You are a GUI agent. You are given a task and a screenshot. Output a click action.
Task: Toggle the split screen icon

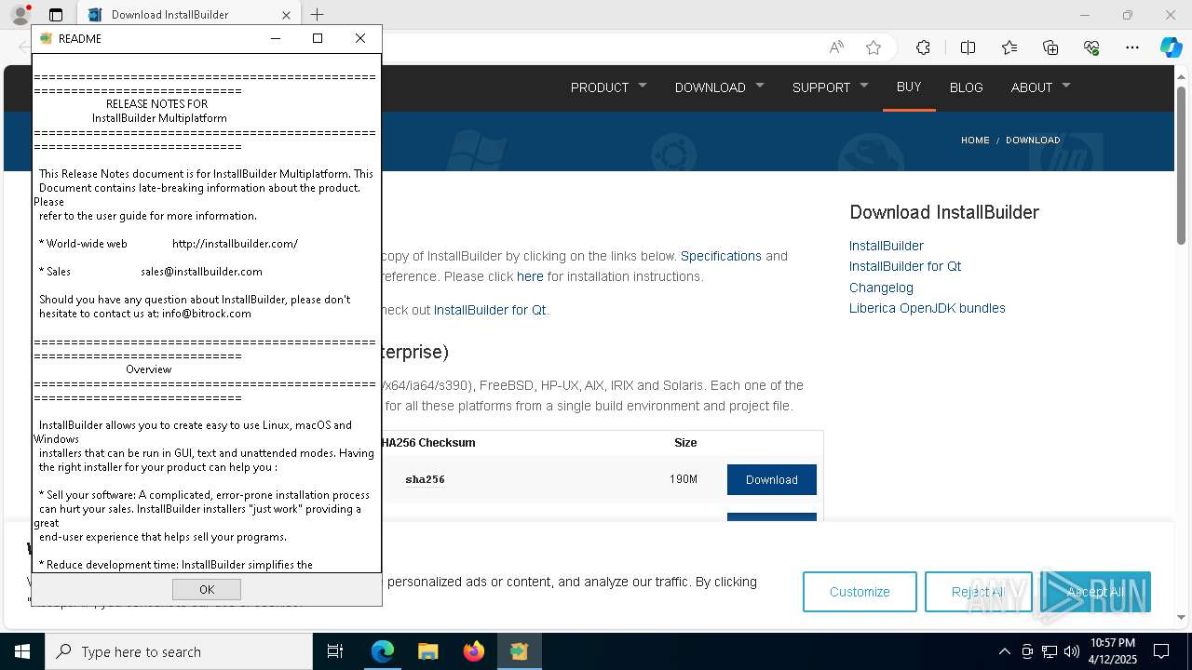968,47
